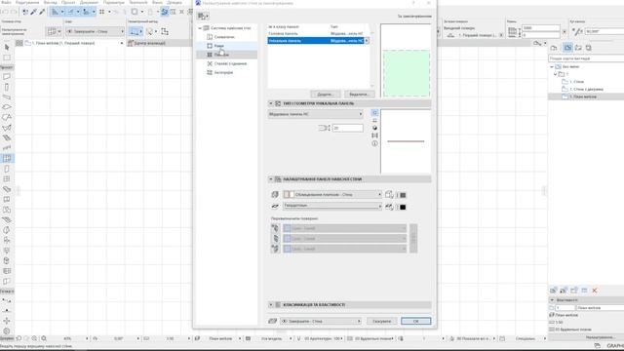Select the Wall tool in the toolbox
The width and height of the screenshot is (624, 351).
(7, 77)
